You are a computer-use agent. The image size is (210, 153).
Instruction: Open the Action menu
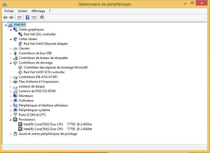coord(23,11)
